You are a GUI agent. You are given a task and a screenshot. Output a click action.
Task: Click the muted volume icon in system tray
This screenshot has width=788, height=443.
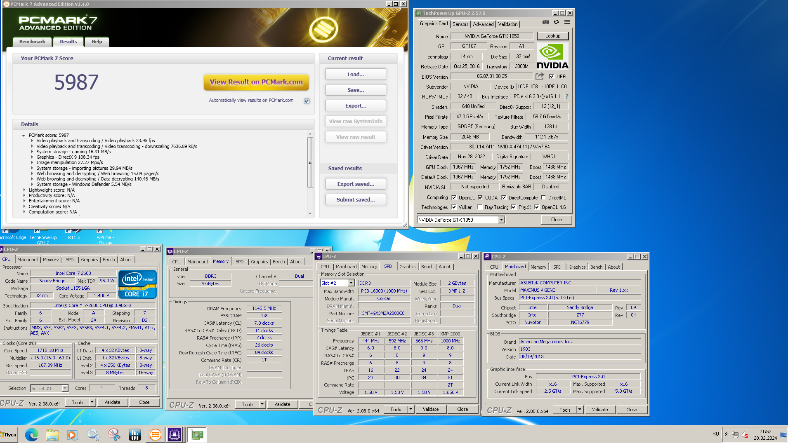(745, 434)
